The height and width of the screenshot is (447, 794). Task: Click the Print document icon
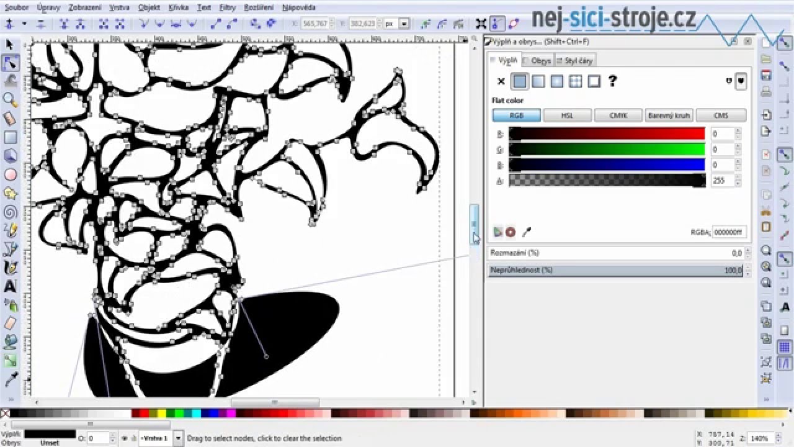(766, 92)
